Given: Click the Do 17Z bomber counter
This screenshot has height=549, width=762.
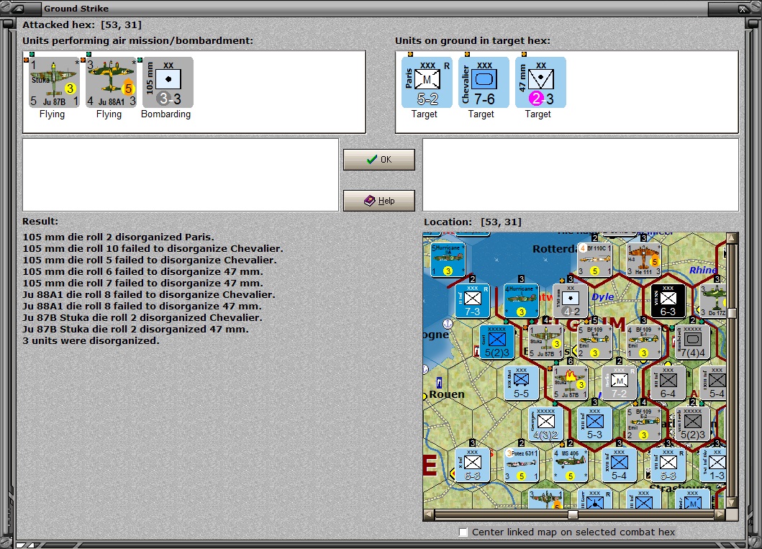Looking at the screenshot, I should (713, 301).
